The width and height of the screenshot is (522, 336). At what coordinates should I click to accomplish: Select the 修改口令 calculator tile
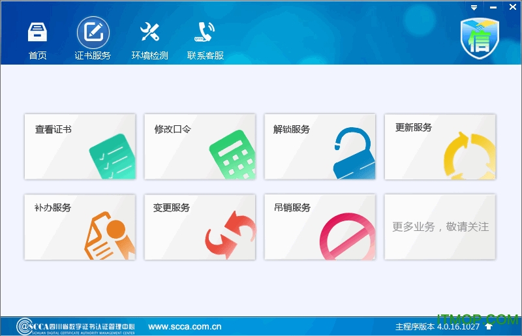[200, 146]
